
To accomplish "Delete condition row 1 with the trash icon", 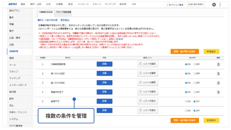I will tap(218, 64).
